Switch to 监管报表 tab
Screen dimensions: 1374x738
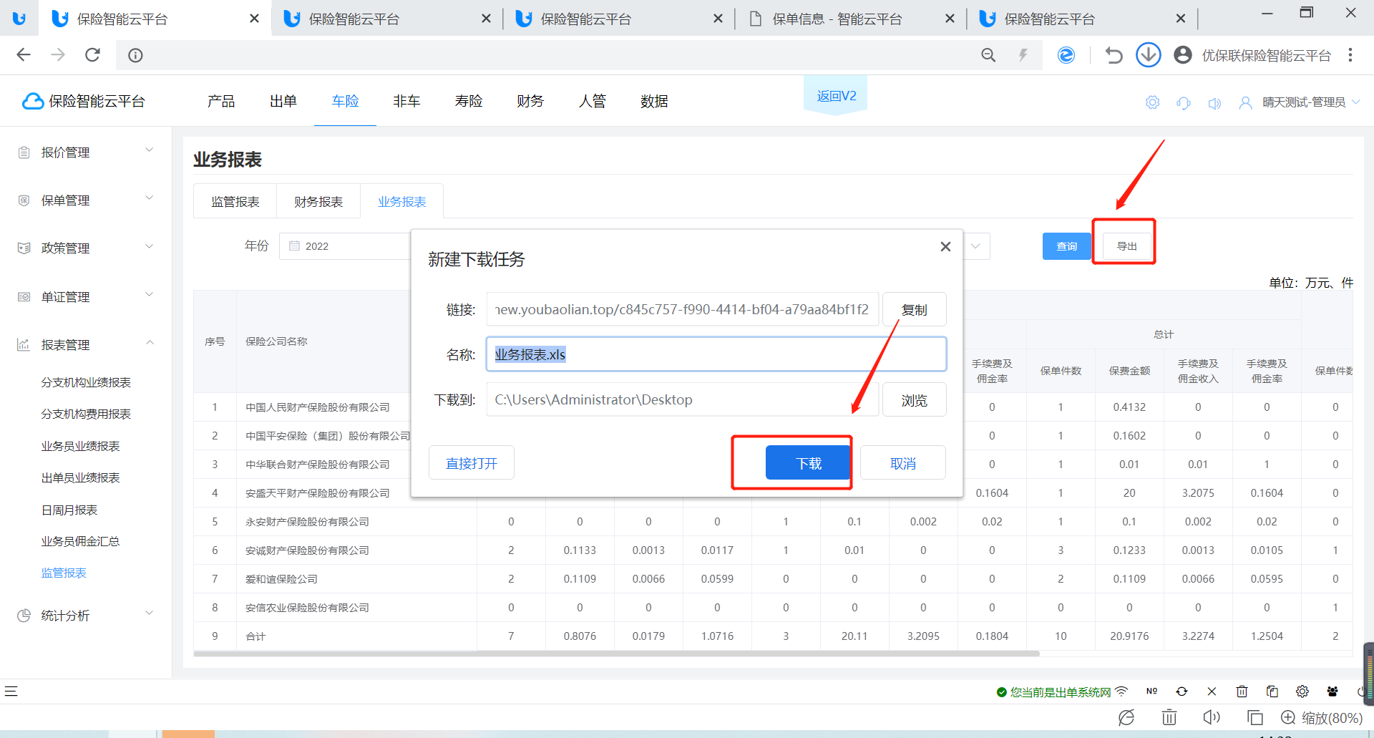click(235, 202)
